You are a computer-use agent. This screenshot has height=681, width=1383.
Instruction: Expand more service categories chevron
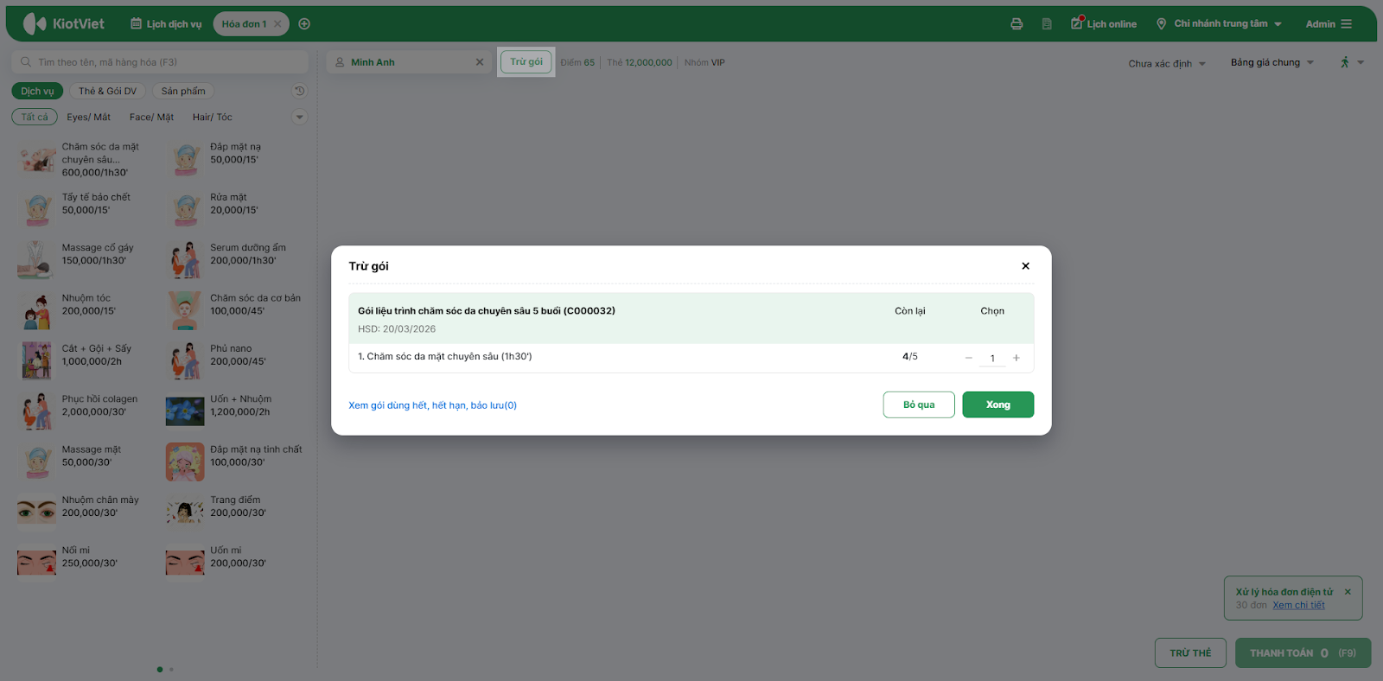pyautogui.click(x=300, y=117)
